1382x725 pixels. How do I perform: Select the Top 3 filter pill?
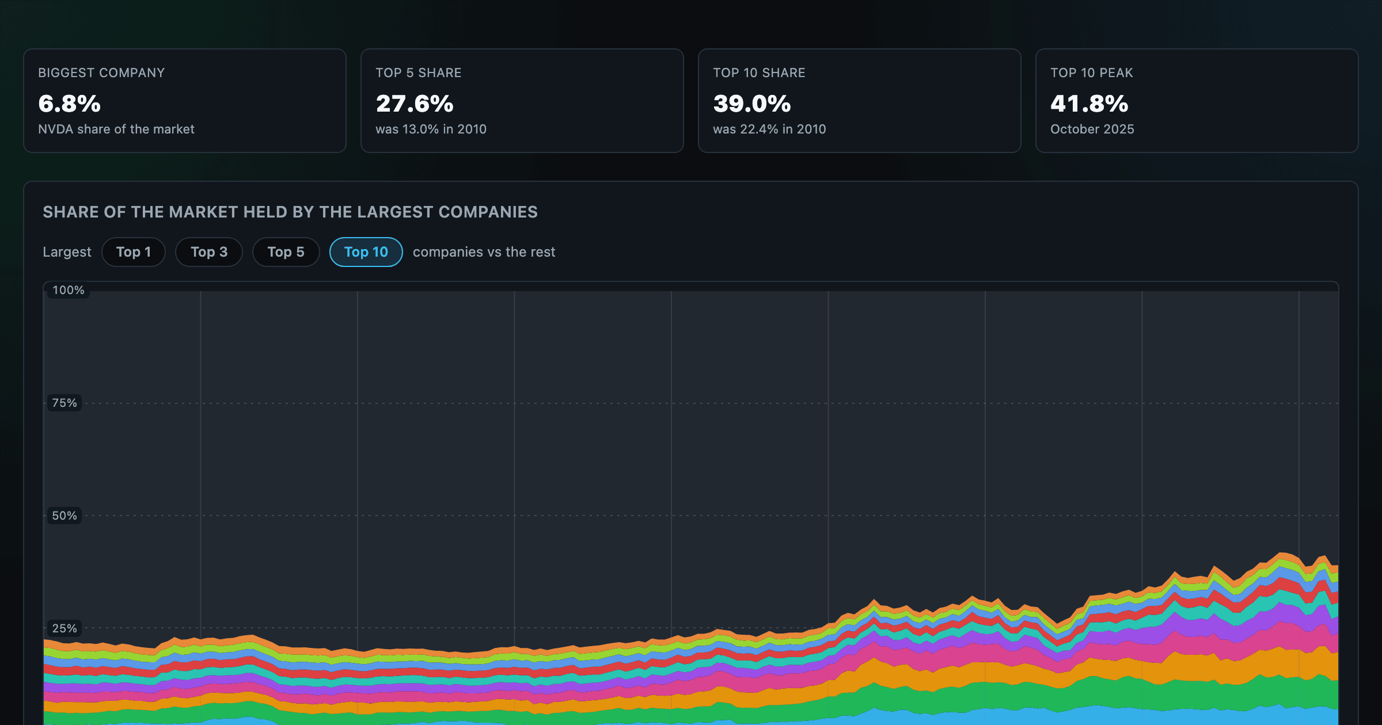pyautogui.click(x=209, y=252)
